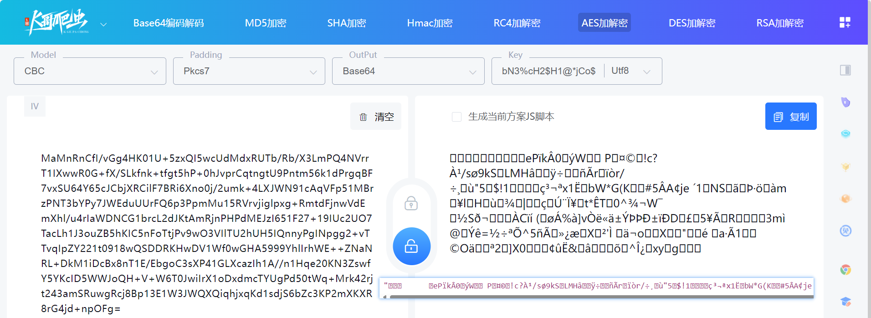Click the graduation cap icon in sidebar
Image resolution: width=871 pixels, height=318 pixels.
[x=845, y=302]
